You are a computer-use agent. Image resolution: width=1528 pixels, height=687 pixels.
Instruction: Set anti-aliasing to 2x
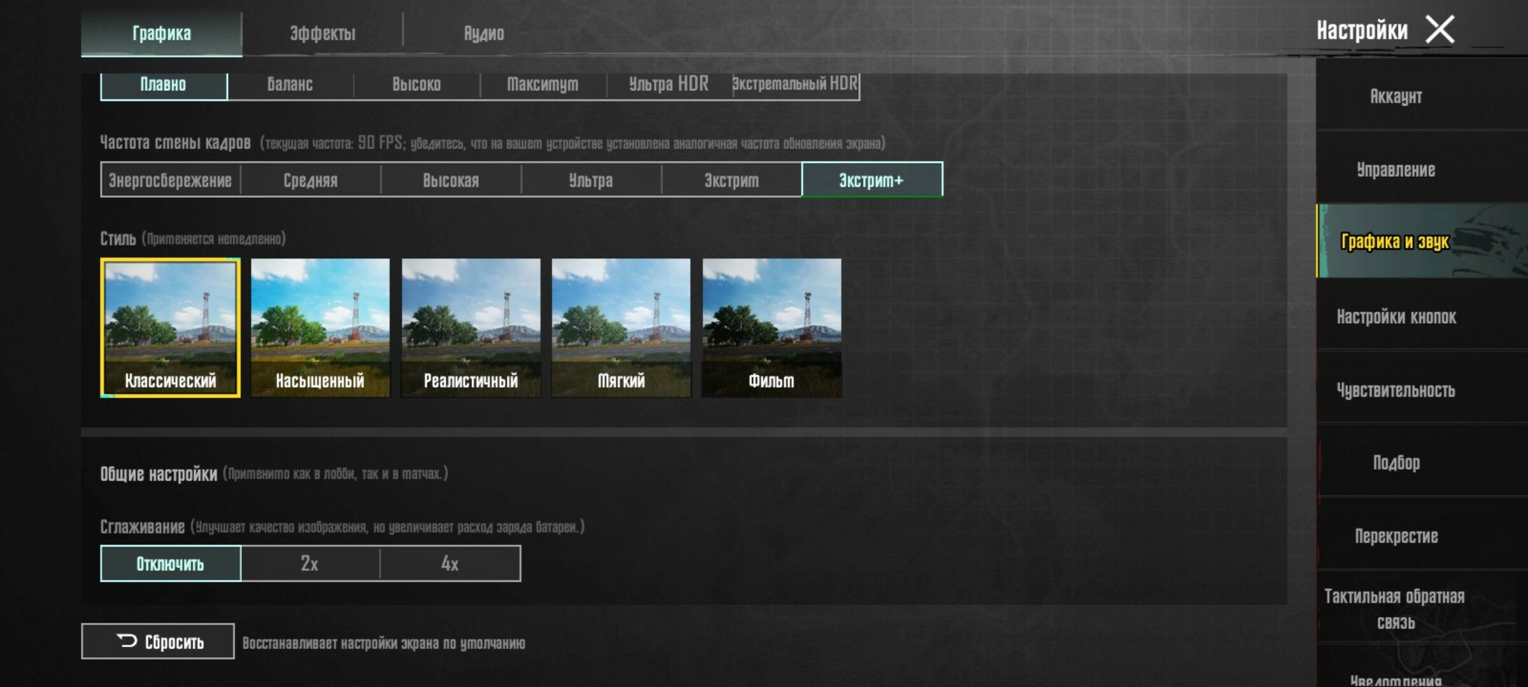click(310, 564)
